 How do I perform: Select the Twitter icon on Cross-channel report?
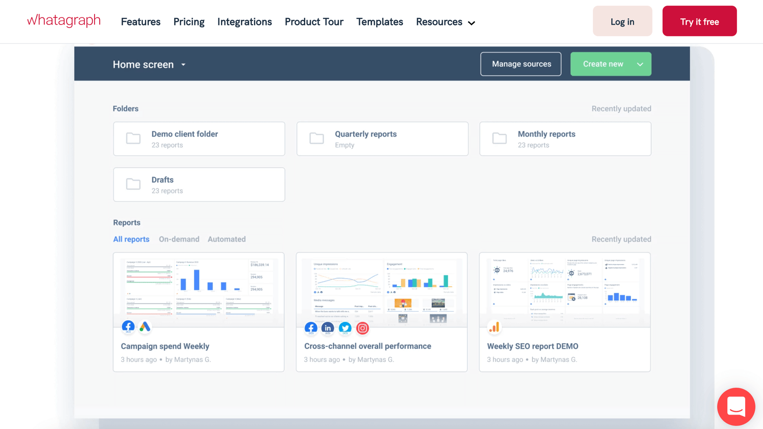345,328
